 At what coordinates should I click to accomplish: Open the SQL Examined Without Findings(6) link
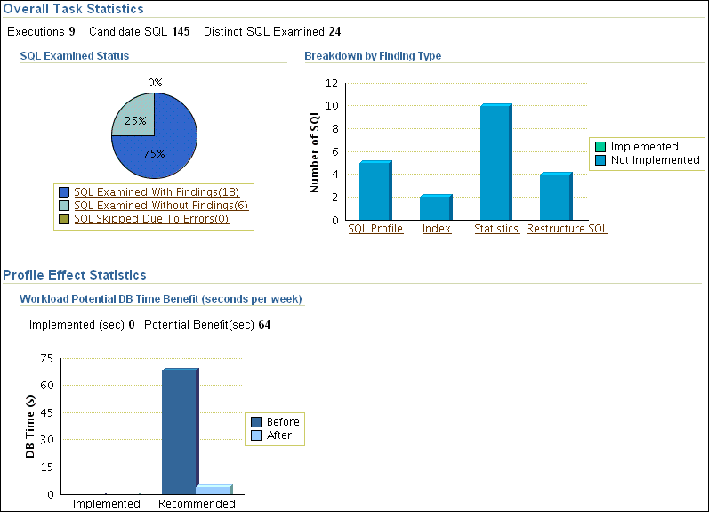(160, 205)
